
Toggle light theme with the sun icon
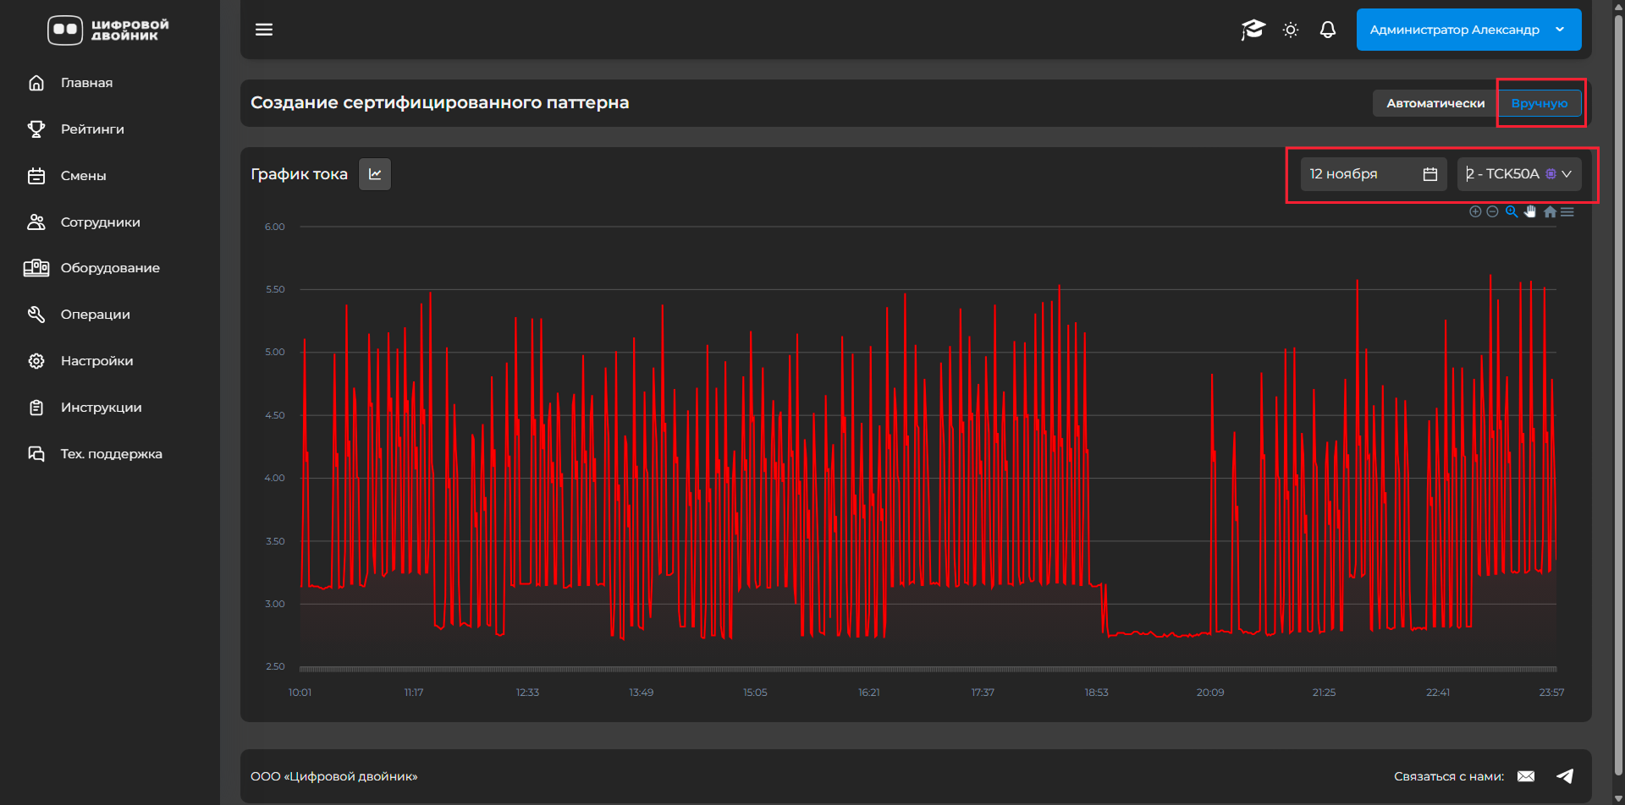pos(1291,30)
